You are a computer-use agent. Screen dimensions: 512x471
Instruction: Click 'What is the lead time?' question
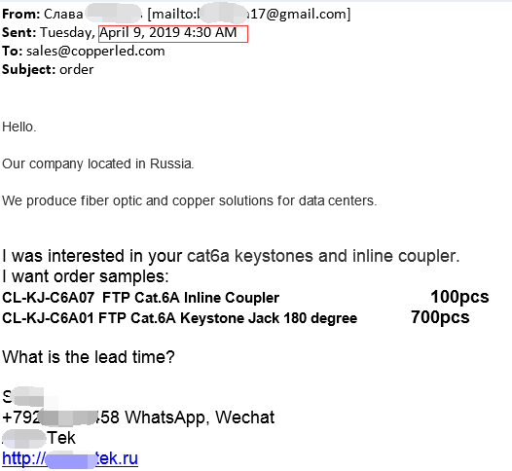(89, 357)
